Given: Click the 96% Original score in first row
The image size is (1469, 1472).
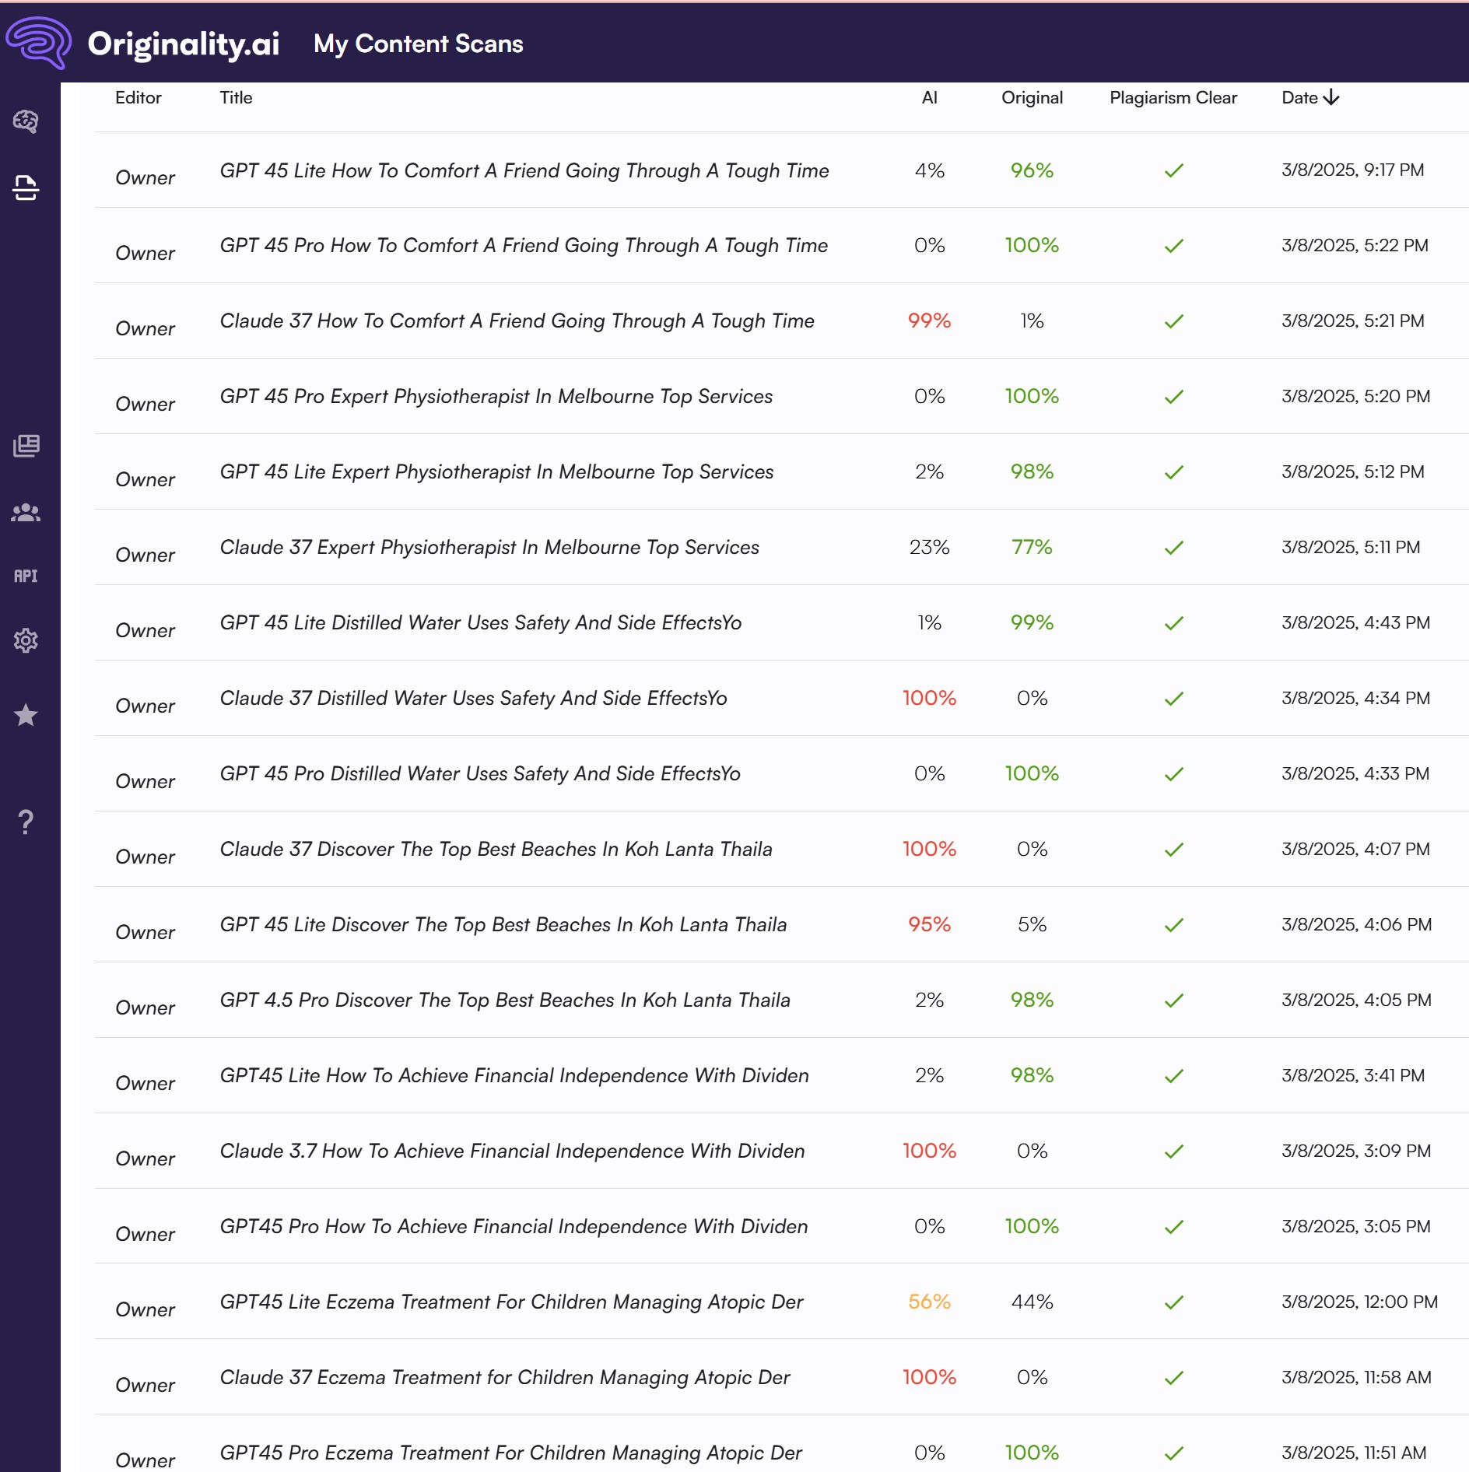Looking at the screenshot, I should [x=1032, y=170].
